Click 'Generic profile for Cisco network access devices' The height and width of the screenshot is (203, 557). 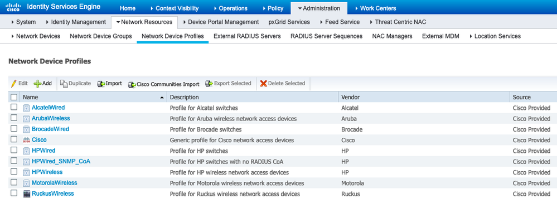pos(232,140)
